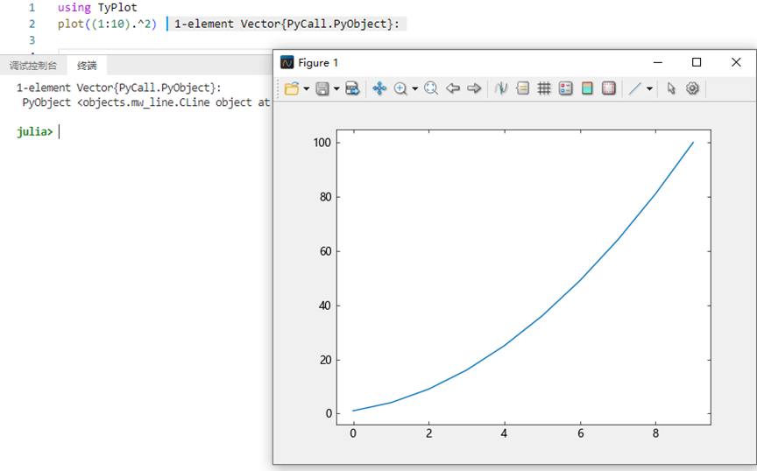Open the zoom tool dropdown arrow
Image resolution: width=757 pixels, height=471 pixels.
point(414,88)
